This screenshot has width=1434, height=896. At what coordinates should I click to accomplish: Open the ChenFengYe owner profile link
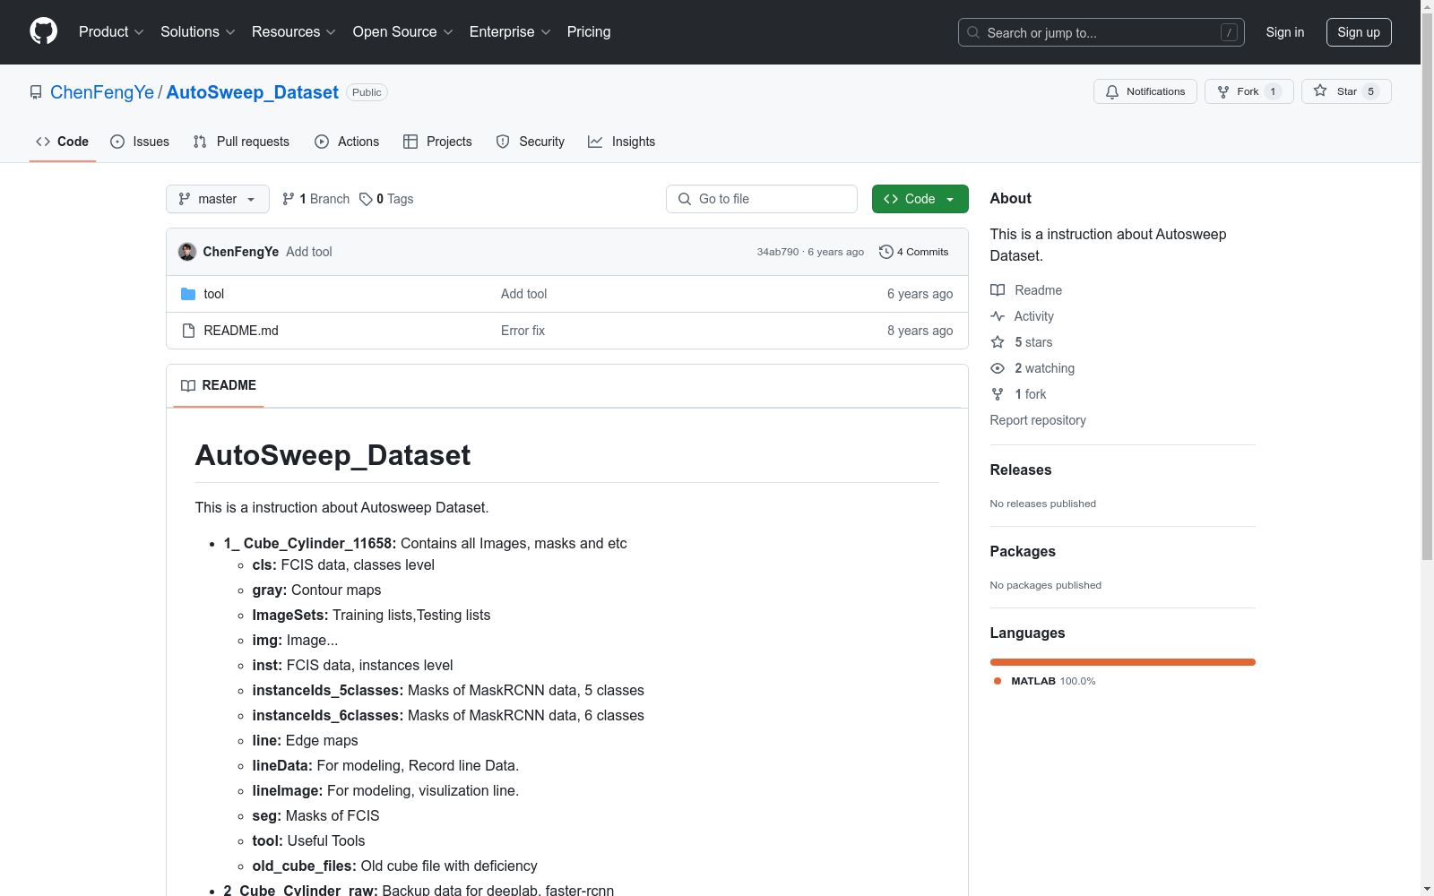click(x=102, y=92)
